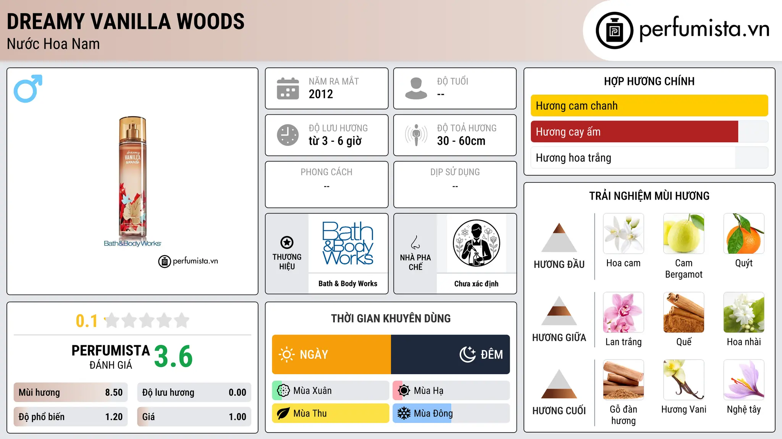The image size is (782, 439).
Task: Click the Độ lưu hương 0.00 score bar
Action: pyautogui.click(x=194, y=393)
